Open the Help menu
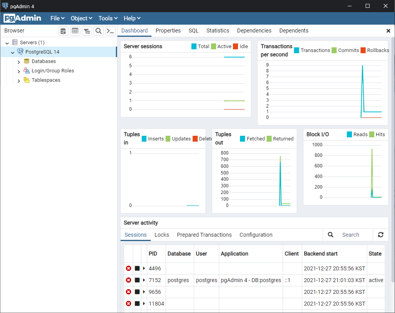 pyautogui.click(x=132, y=18)
